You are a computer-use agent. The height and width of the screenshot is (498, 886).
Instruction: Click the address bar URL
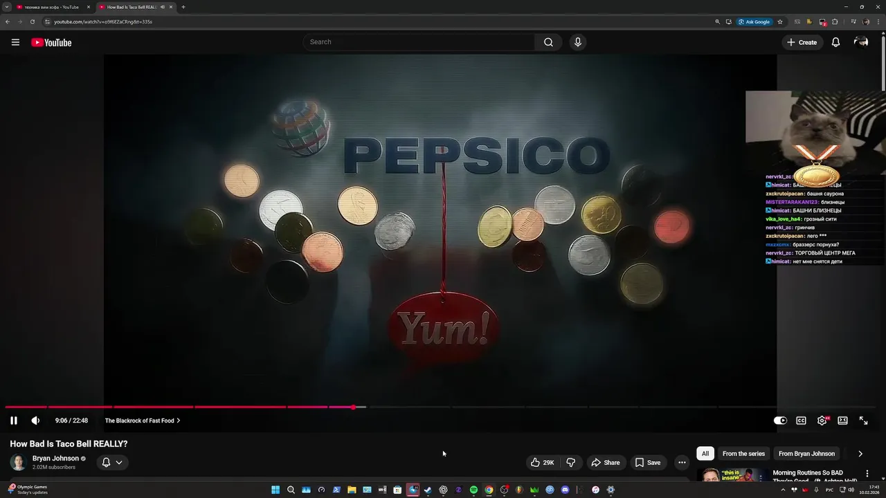(103, 21)
